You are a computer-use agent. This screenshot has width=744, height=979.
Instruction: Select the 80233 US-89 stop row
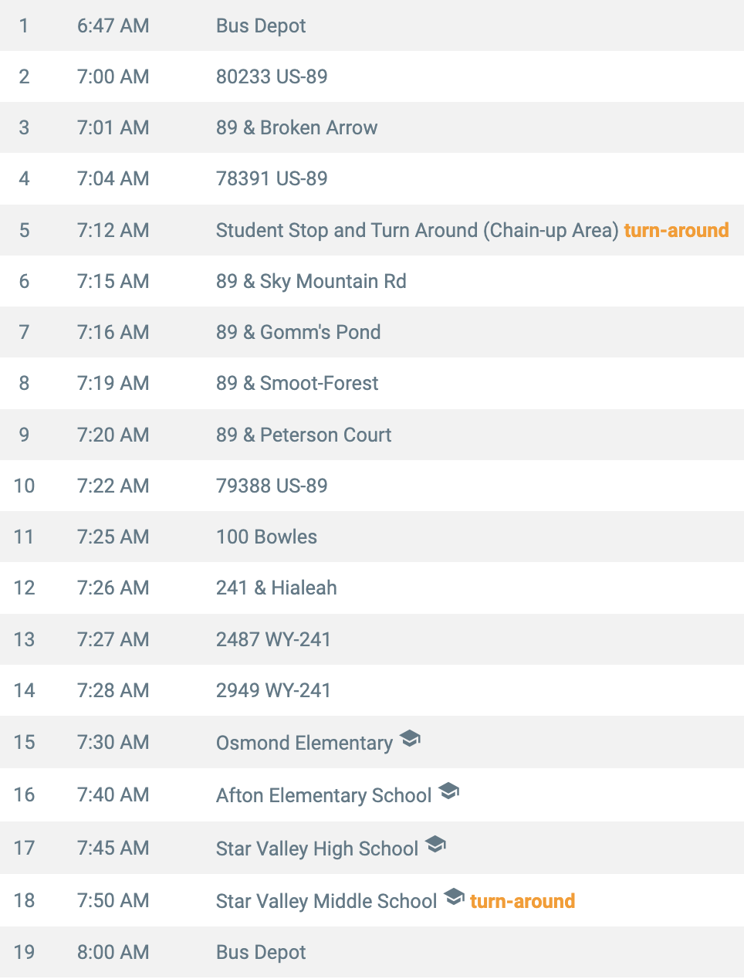372,76
